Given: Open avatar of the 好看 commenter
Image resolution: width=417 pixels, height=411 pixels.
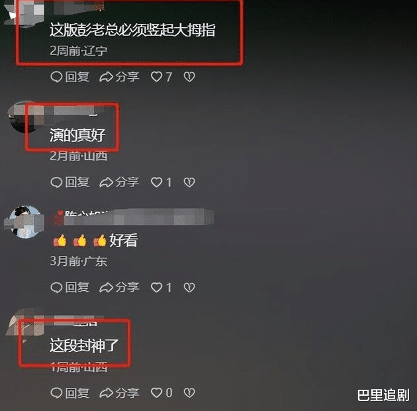Looking at the screenshot, I should click(x=24, y=221).
